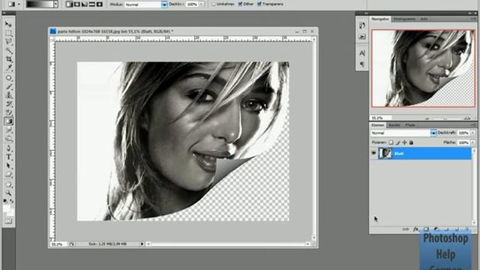Enable the Umkehren checkbox
Viewport: 480px width, 270px height.
click(213, 4)
